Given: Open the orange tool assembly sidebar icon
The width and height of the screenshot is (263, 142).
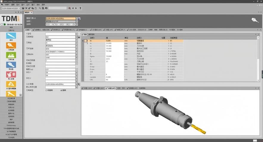Looking at the screenshot, I should click(11, 45).
